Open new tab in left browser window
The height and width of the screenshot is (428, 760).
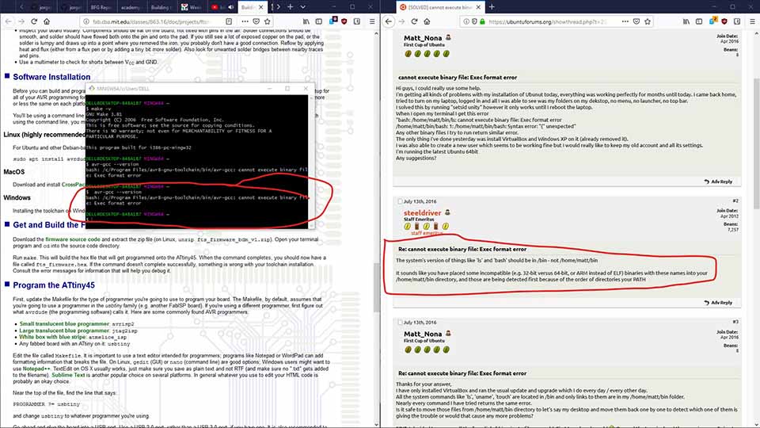[290, 7]
